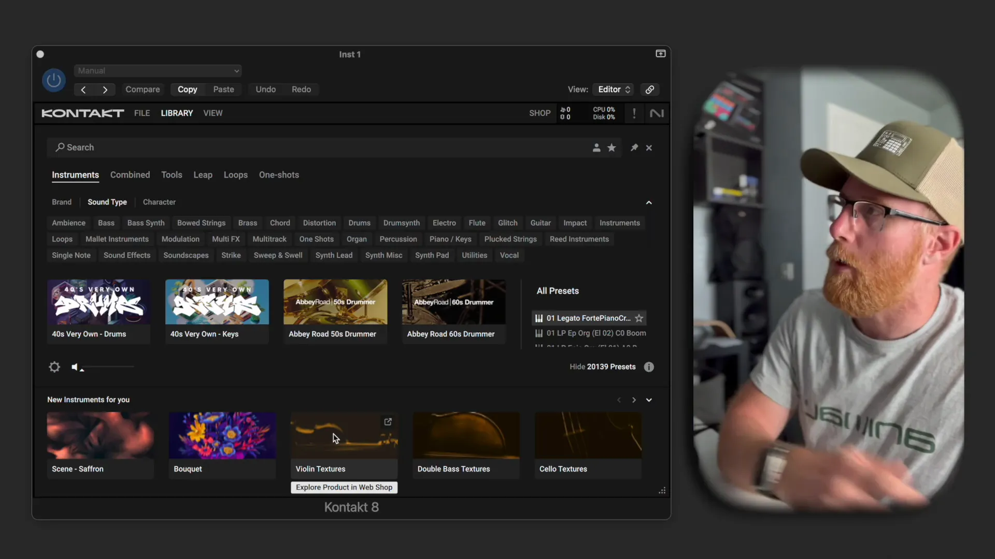Go to previous preset arrow

(x=83, y=90)
